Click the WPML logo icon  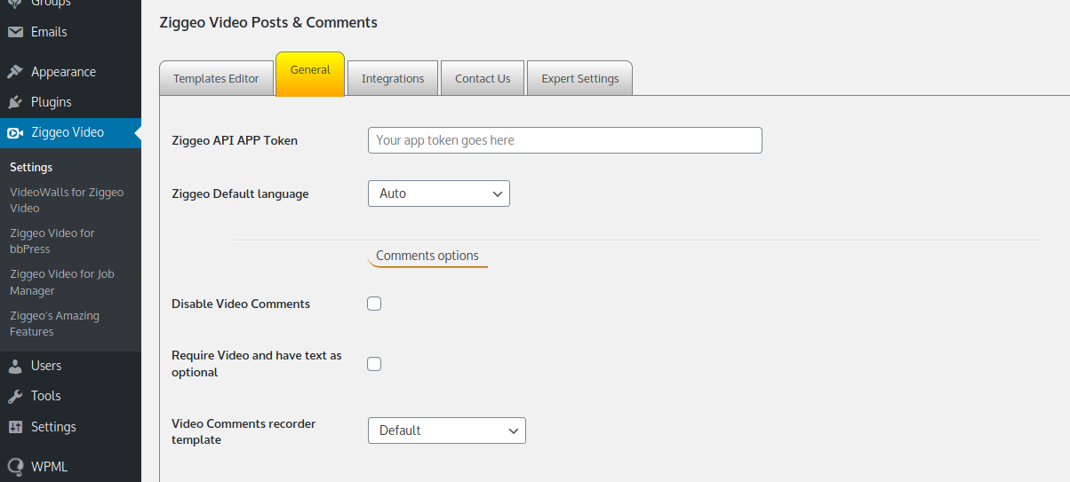(x=15, y=467)
